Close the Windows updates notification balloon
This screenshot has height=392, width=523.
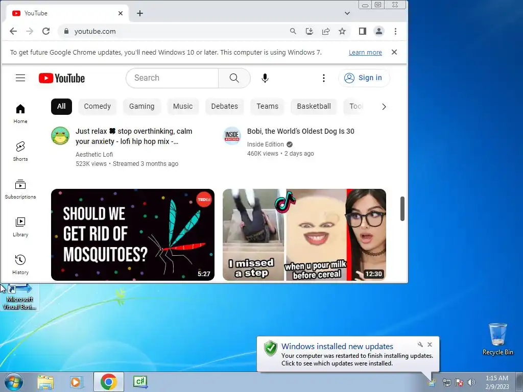coord(430,345)
